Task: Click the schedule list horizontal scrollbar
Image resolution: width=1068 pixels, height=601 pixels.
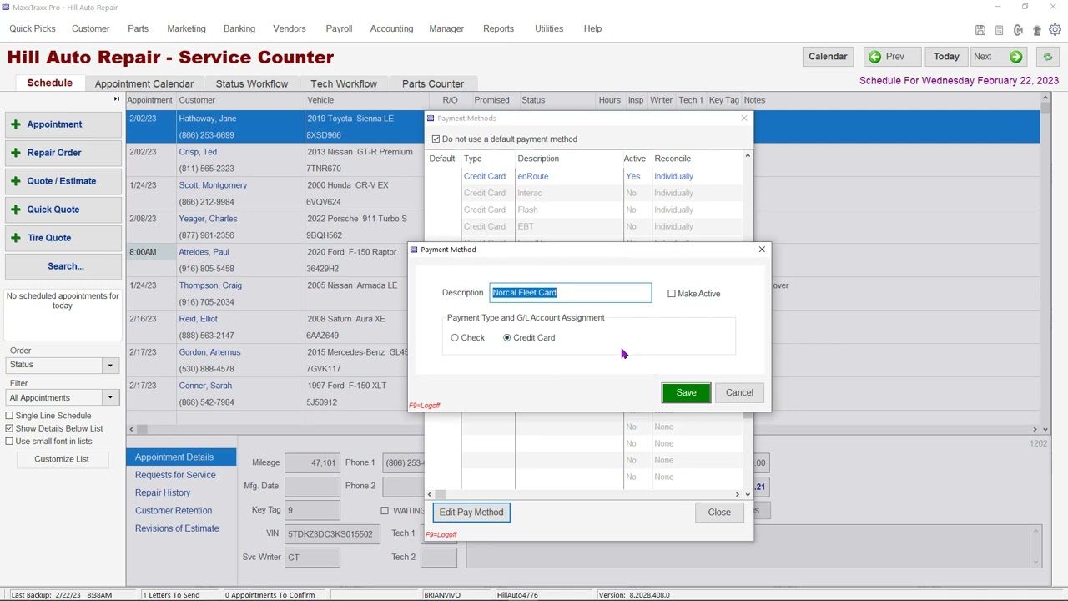Action: [584, 430]
